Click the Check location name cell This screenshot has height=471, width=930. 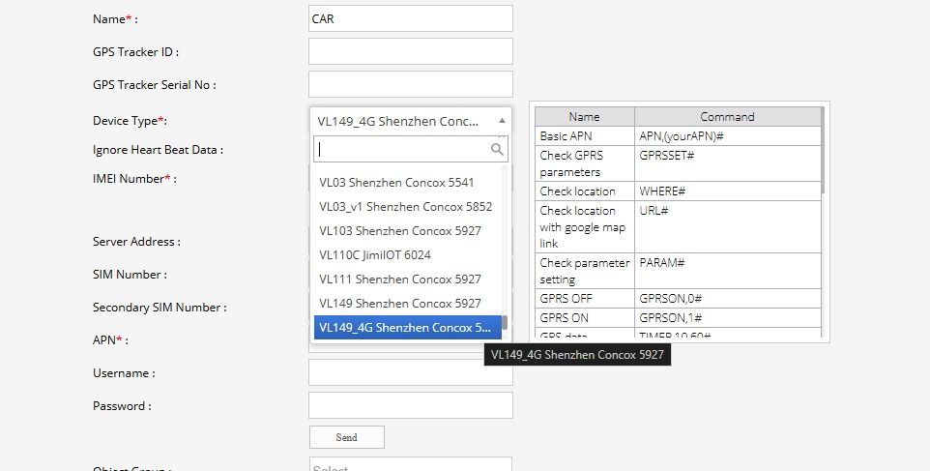click(585, 191)
